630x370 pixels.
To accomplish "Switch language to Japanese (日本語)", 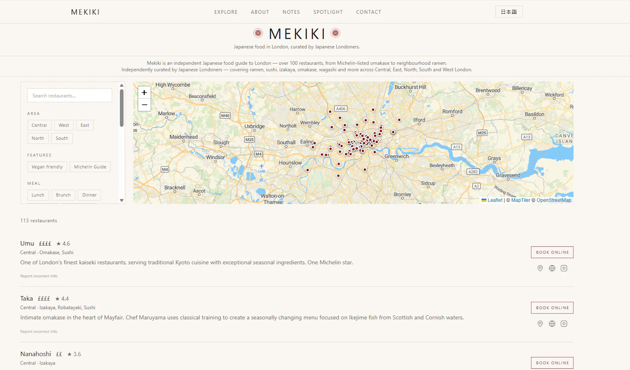I will click(509, 12).
